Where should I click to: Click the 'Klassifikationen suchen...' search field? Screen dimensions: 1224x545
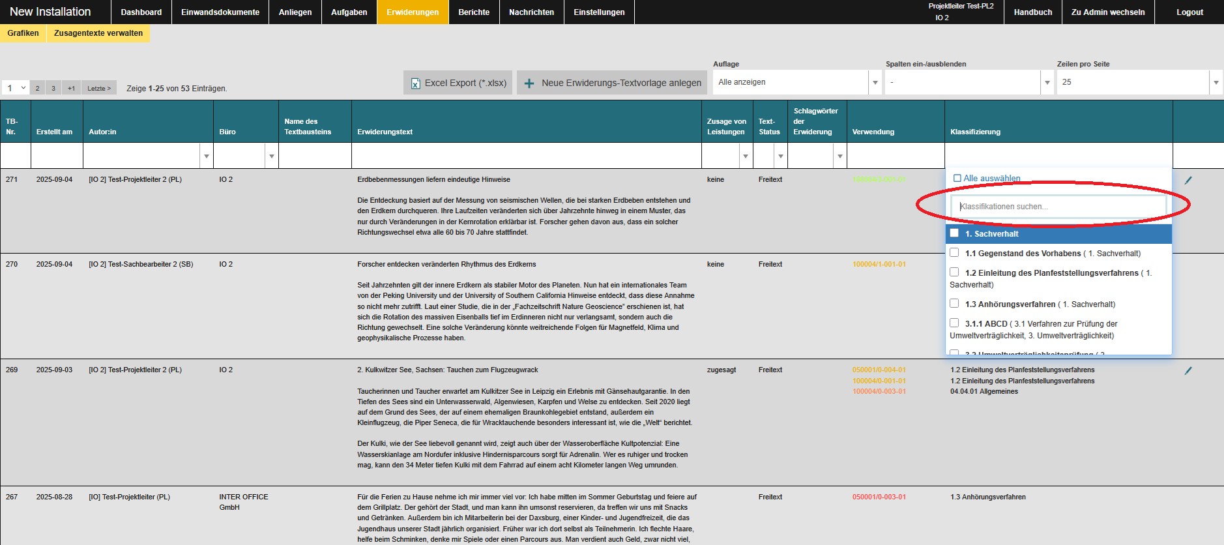tap(1058, 207)
